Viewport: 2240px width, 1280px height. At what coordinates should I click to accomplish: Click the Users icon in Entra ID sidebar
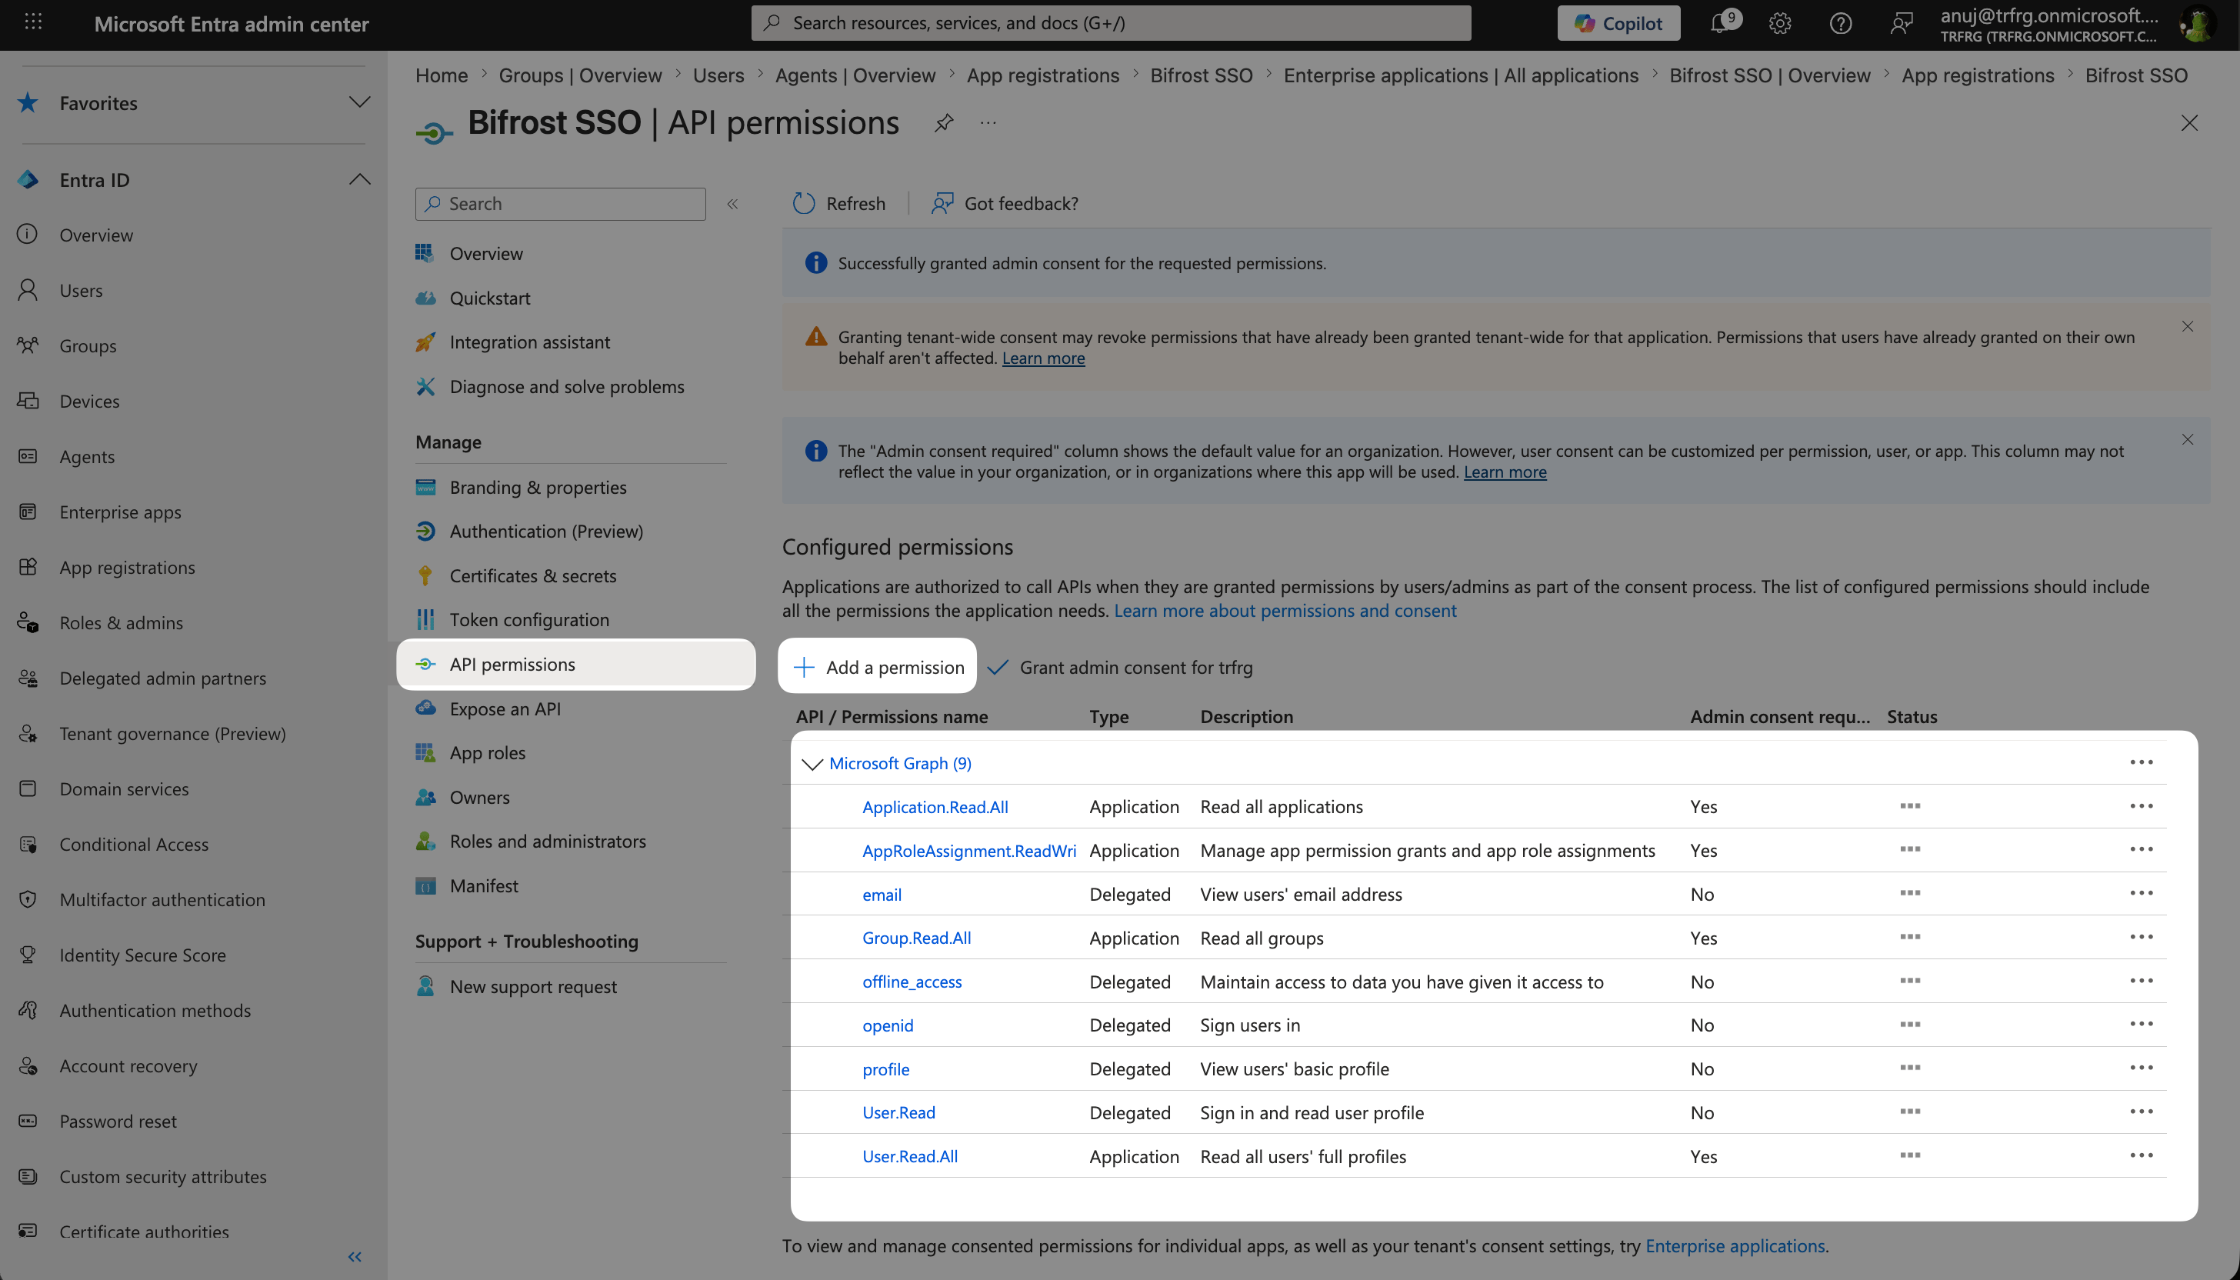(28, 290)
